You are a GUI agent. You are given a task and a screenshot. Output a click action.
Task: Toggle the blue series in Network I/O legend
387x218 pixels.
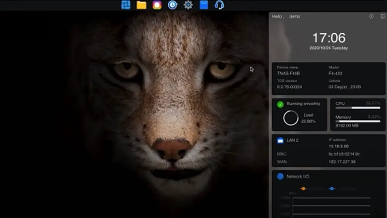point(332,189)
